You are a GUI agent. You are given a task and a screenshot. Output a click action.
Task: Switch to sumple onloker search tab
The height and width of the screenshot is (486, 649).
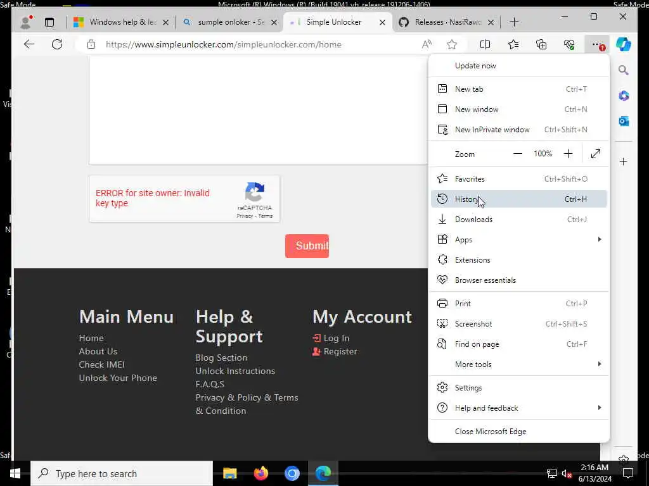click(x=229, y=22)
